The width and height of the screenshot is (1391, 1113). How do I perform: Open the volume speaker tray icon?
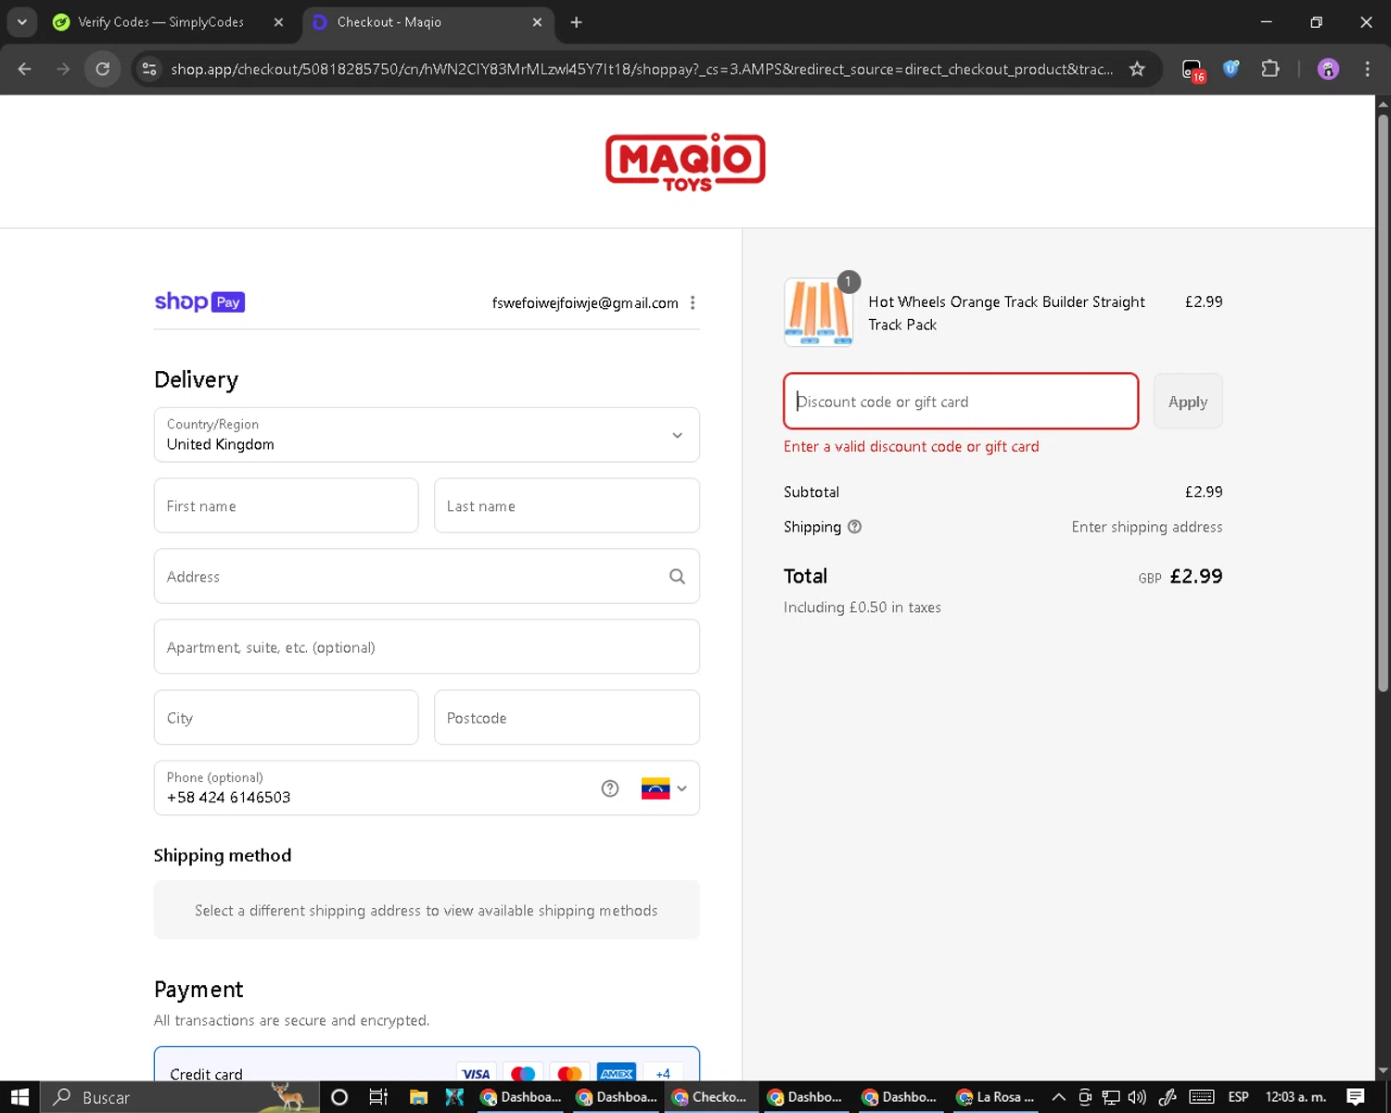tap(1137, 1097)
